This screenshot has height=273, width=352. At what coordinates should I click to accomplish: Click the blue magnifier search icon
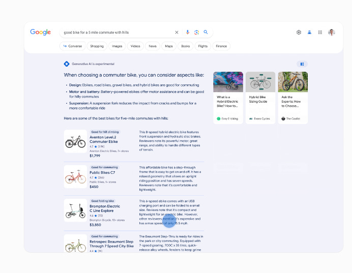coord(206,32)
